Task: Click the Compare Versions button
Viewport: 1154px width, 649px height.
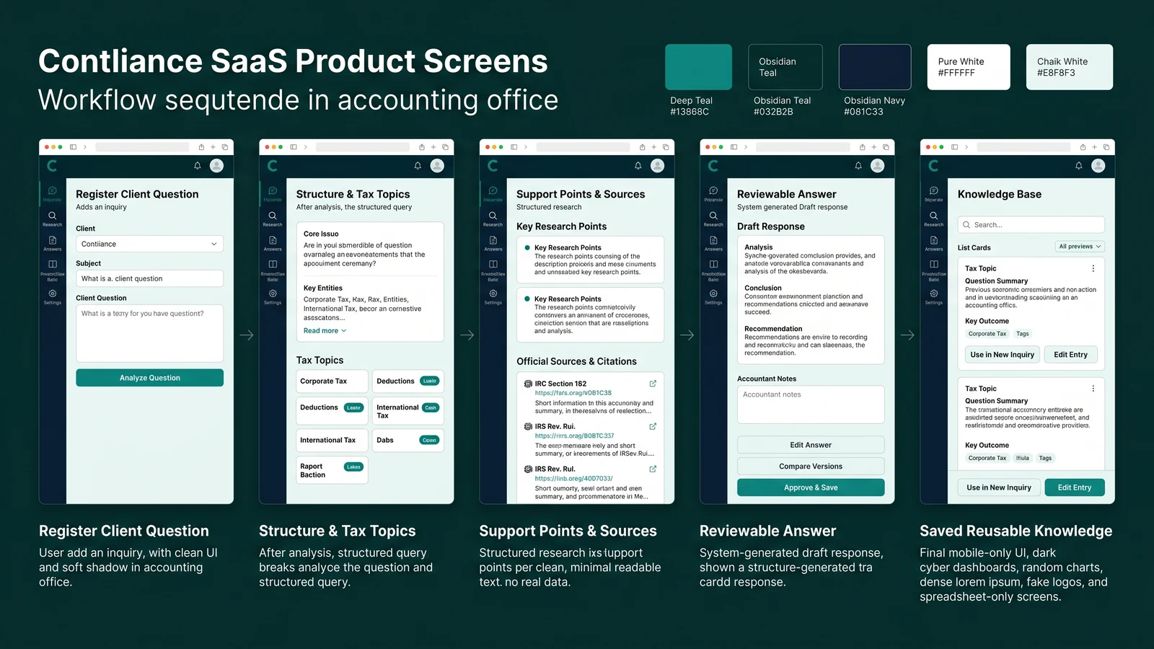Action: (x=811, y=467)
